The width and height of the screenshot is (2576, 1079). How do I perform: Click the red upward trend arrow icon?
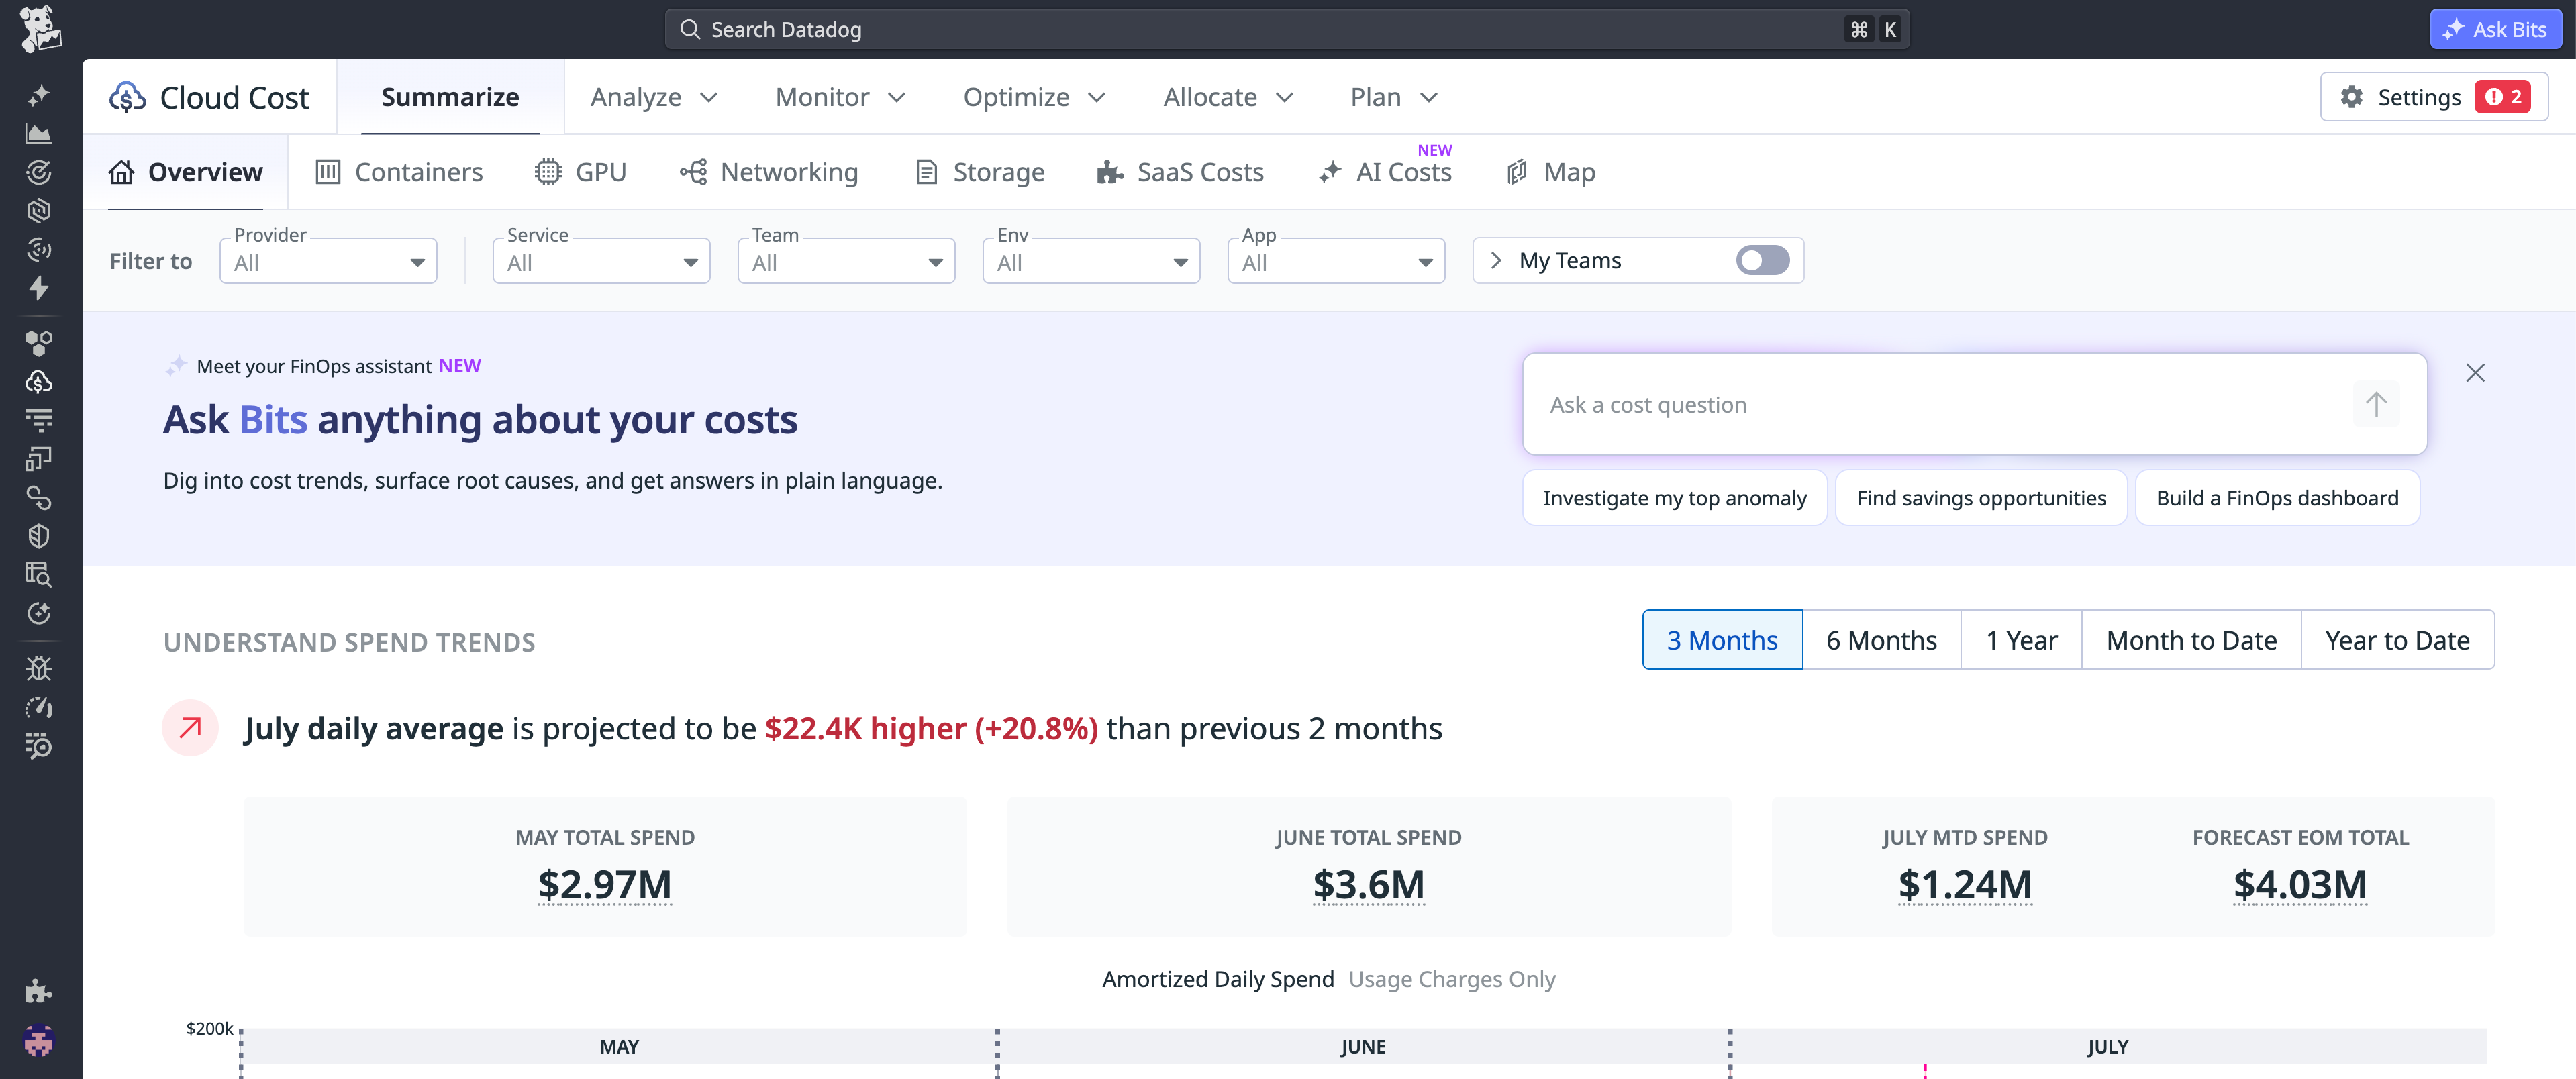point(190,728)
